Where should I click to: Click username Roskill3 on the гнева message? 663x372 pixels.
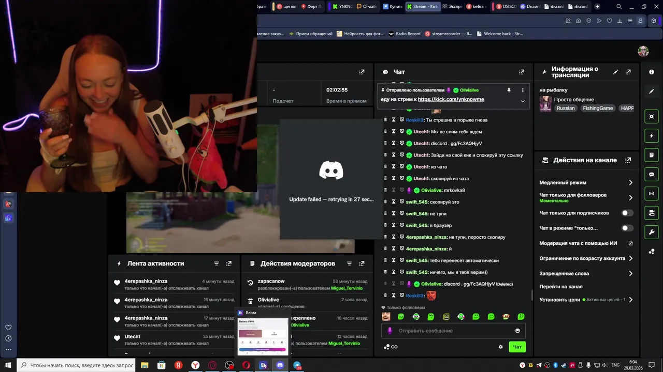pos(415,120)
